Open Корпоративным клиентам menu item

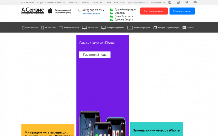tap(51, 2)
